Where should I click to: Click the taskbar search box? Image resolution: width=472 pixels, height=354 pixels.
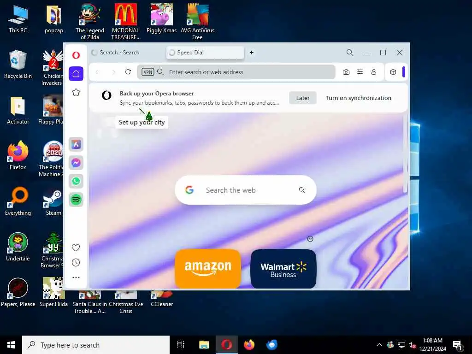click(x=96, y=345)
